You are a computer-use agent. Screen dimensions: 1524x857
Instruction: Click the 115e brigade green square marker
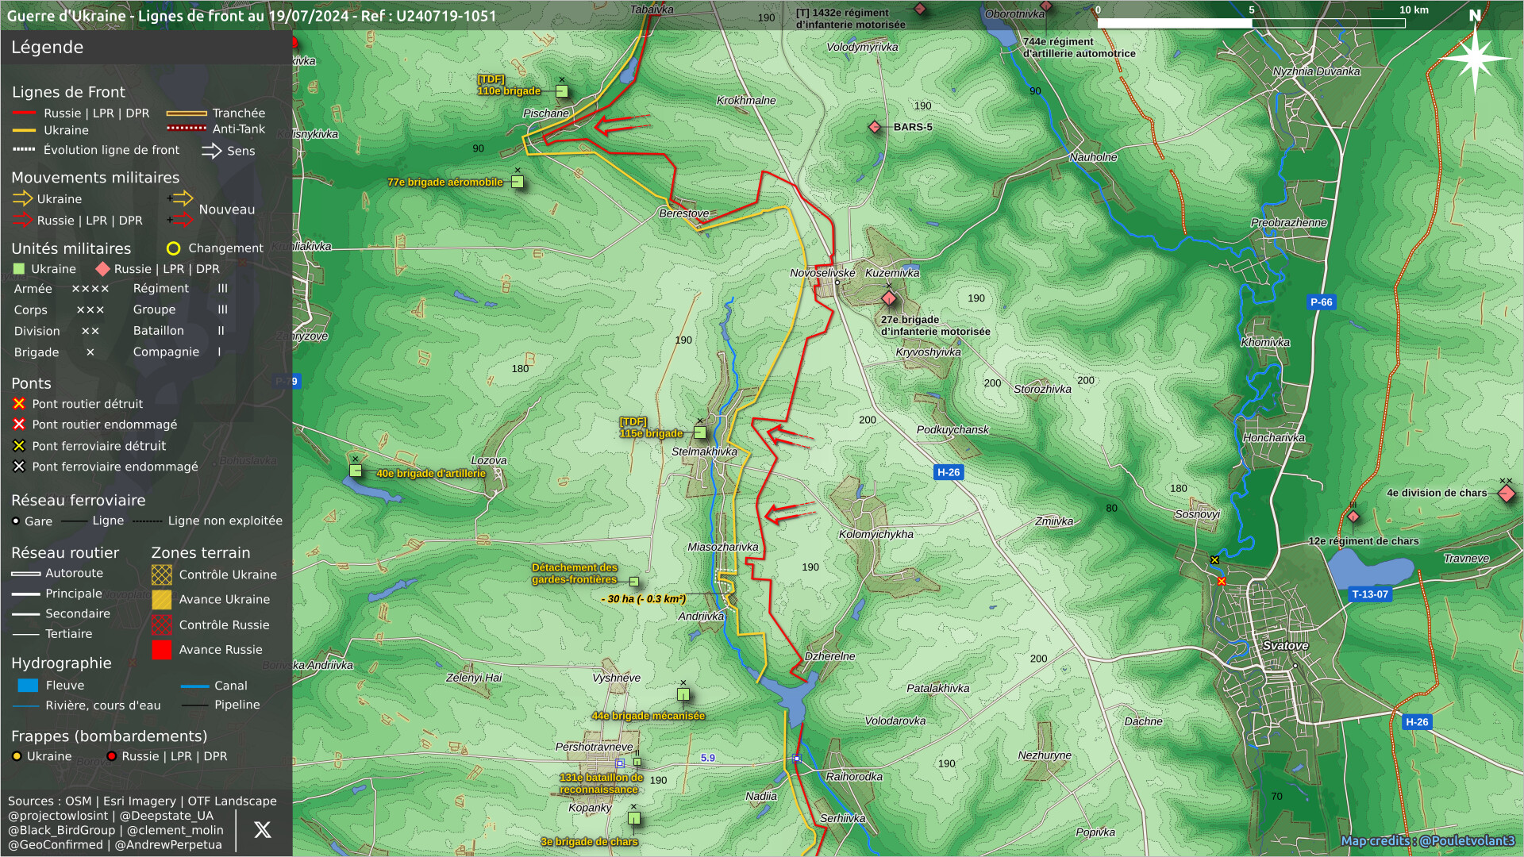click(x=700, y=432)
